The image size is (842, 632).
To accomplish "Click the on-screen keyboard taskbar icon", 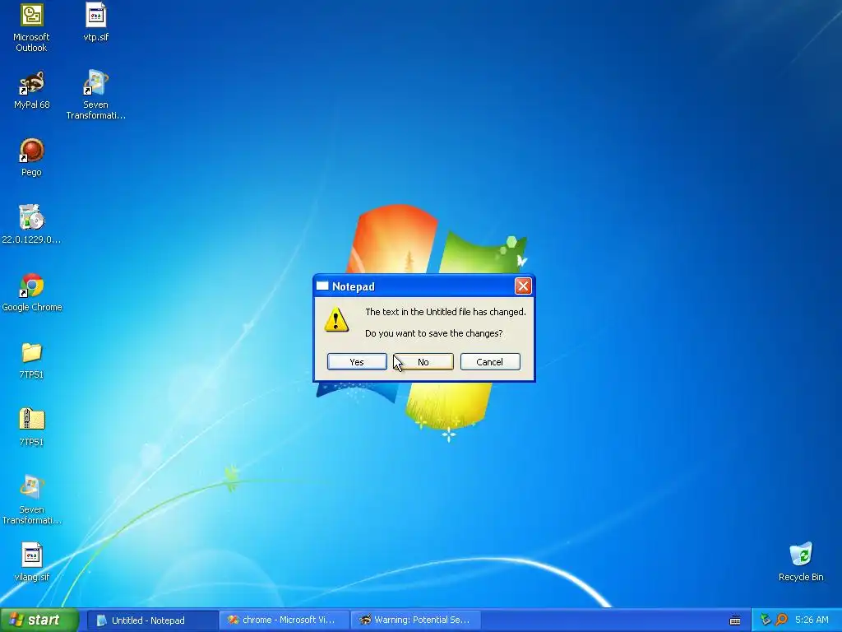I will [735, 620].
